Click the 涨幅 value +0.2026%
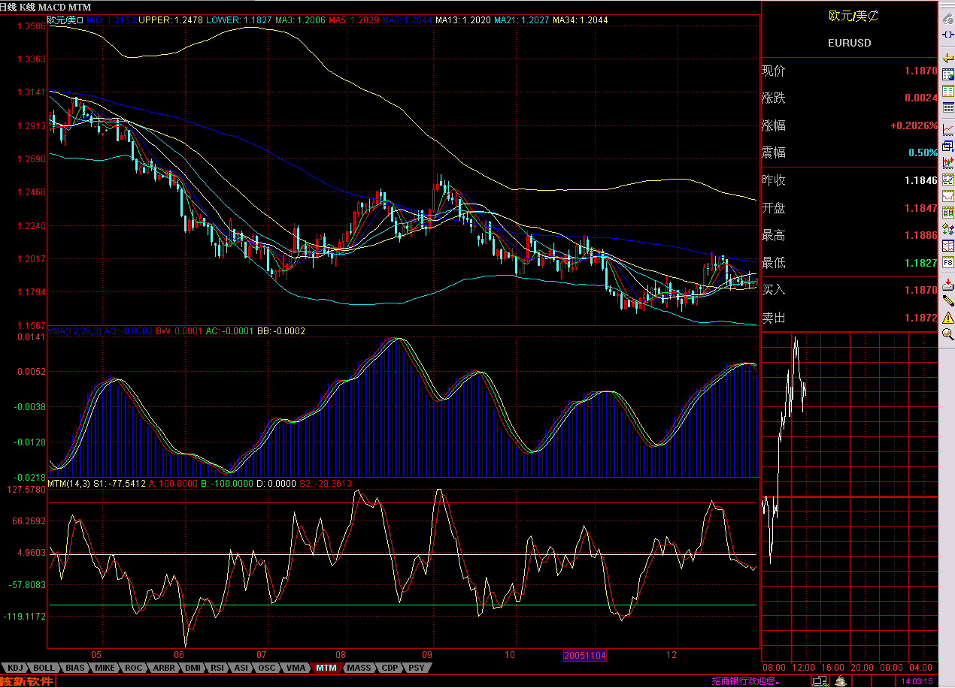 (x=914, y=126)
